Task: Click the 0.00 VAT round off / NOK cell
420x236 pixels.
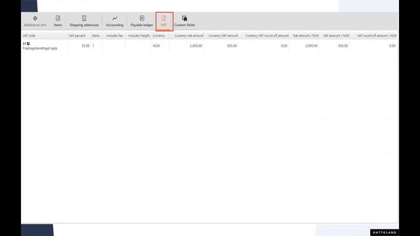Action: (392, 46)
